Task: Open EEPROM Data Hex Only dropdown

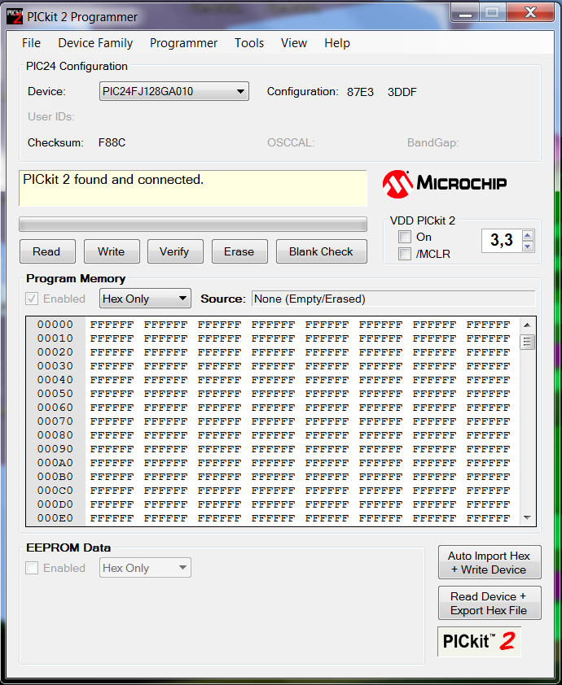Action: pyautogui.click(x=145, y=568)
